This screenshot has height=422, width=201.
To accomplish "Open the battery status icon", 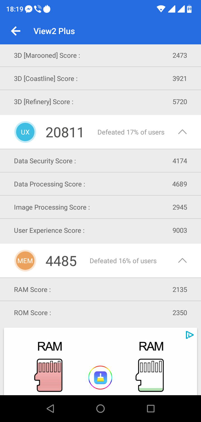I will (x=190, y=9).
